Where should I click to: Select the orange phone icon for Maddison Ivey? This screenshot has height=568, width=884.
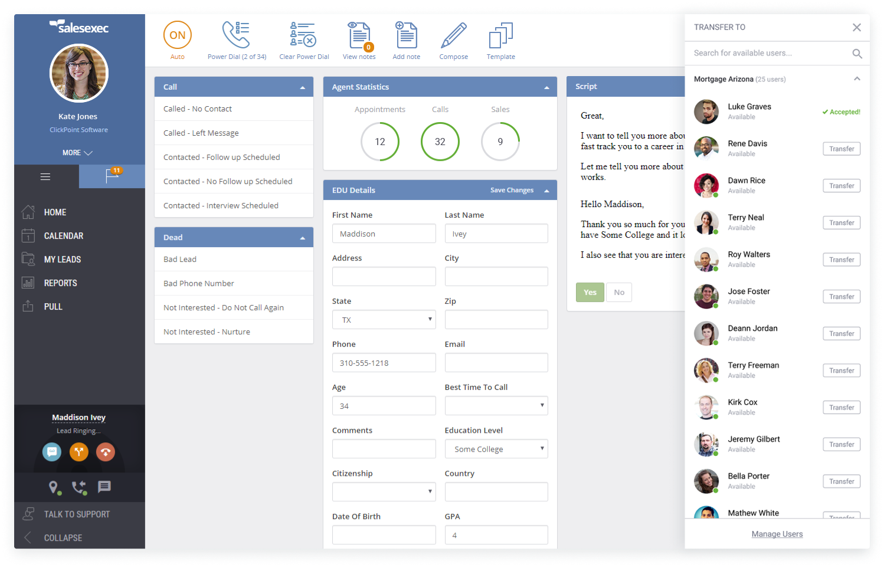pyautogui.click(x=78, y=452)
